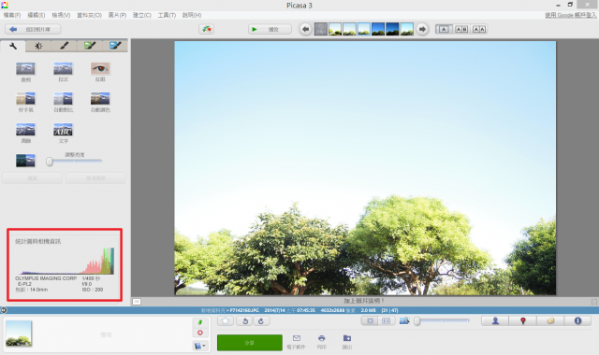Viewport: 599px width, 355px height.
Task: Click the green Share button
Action: [250, 343]
